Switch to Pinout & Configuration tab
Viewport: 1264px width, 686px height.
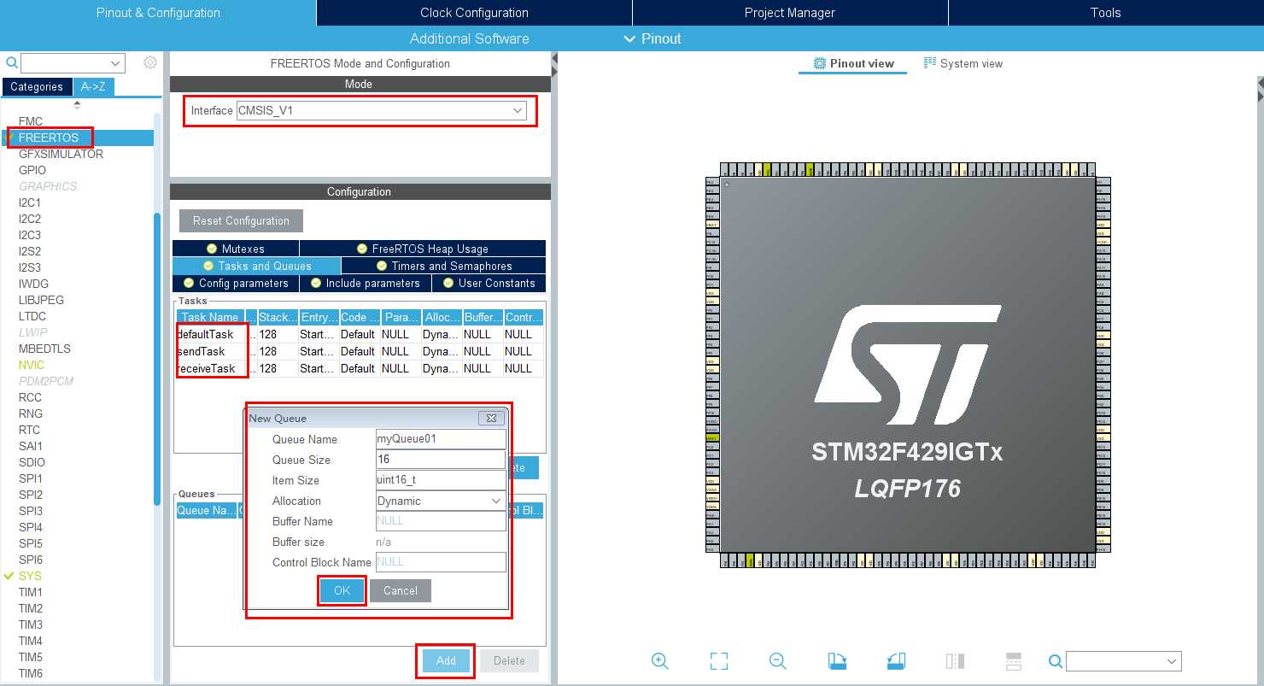point(158,13)
